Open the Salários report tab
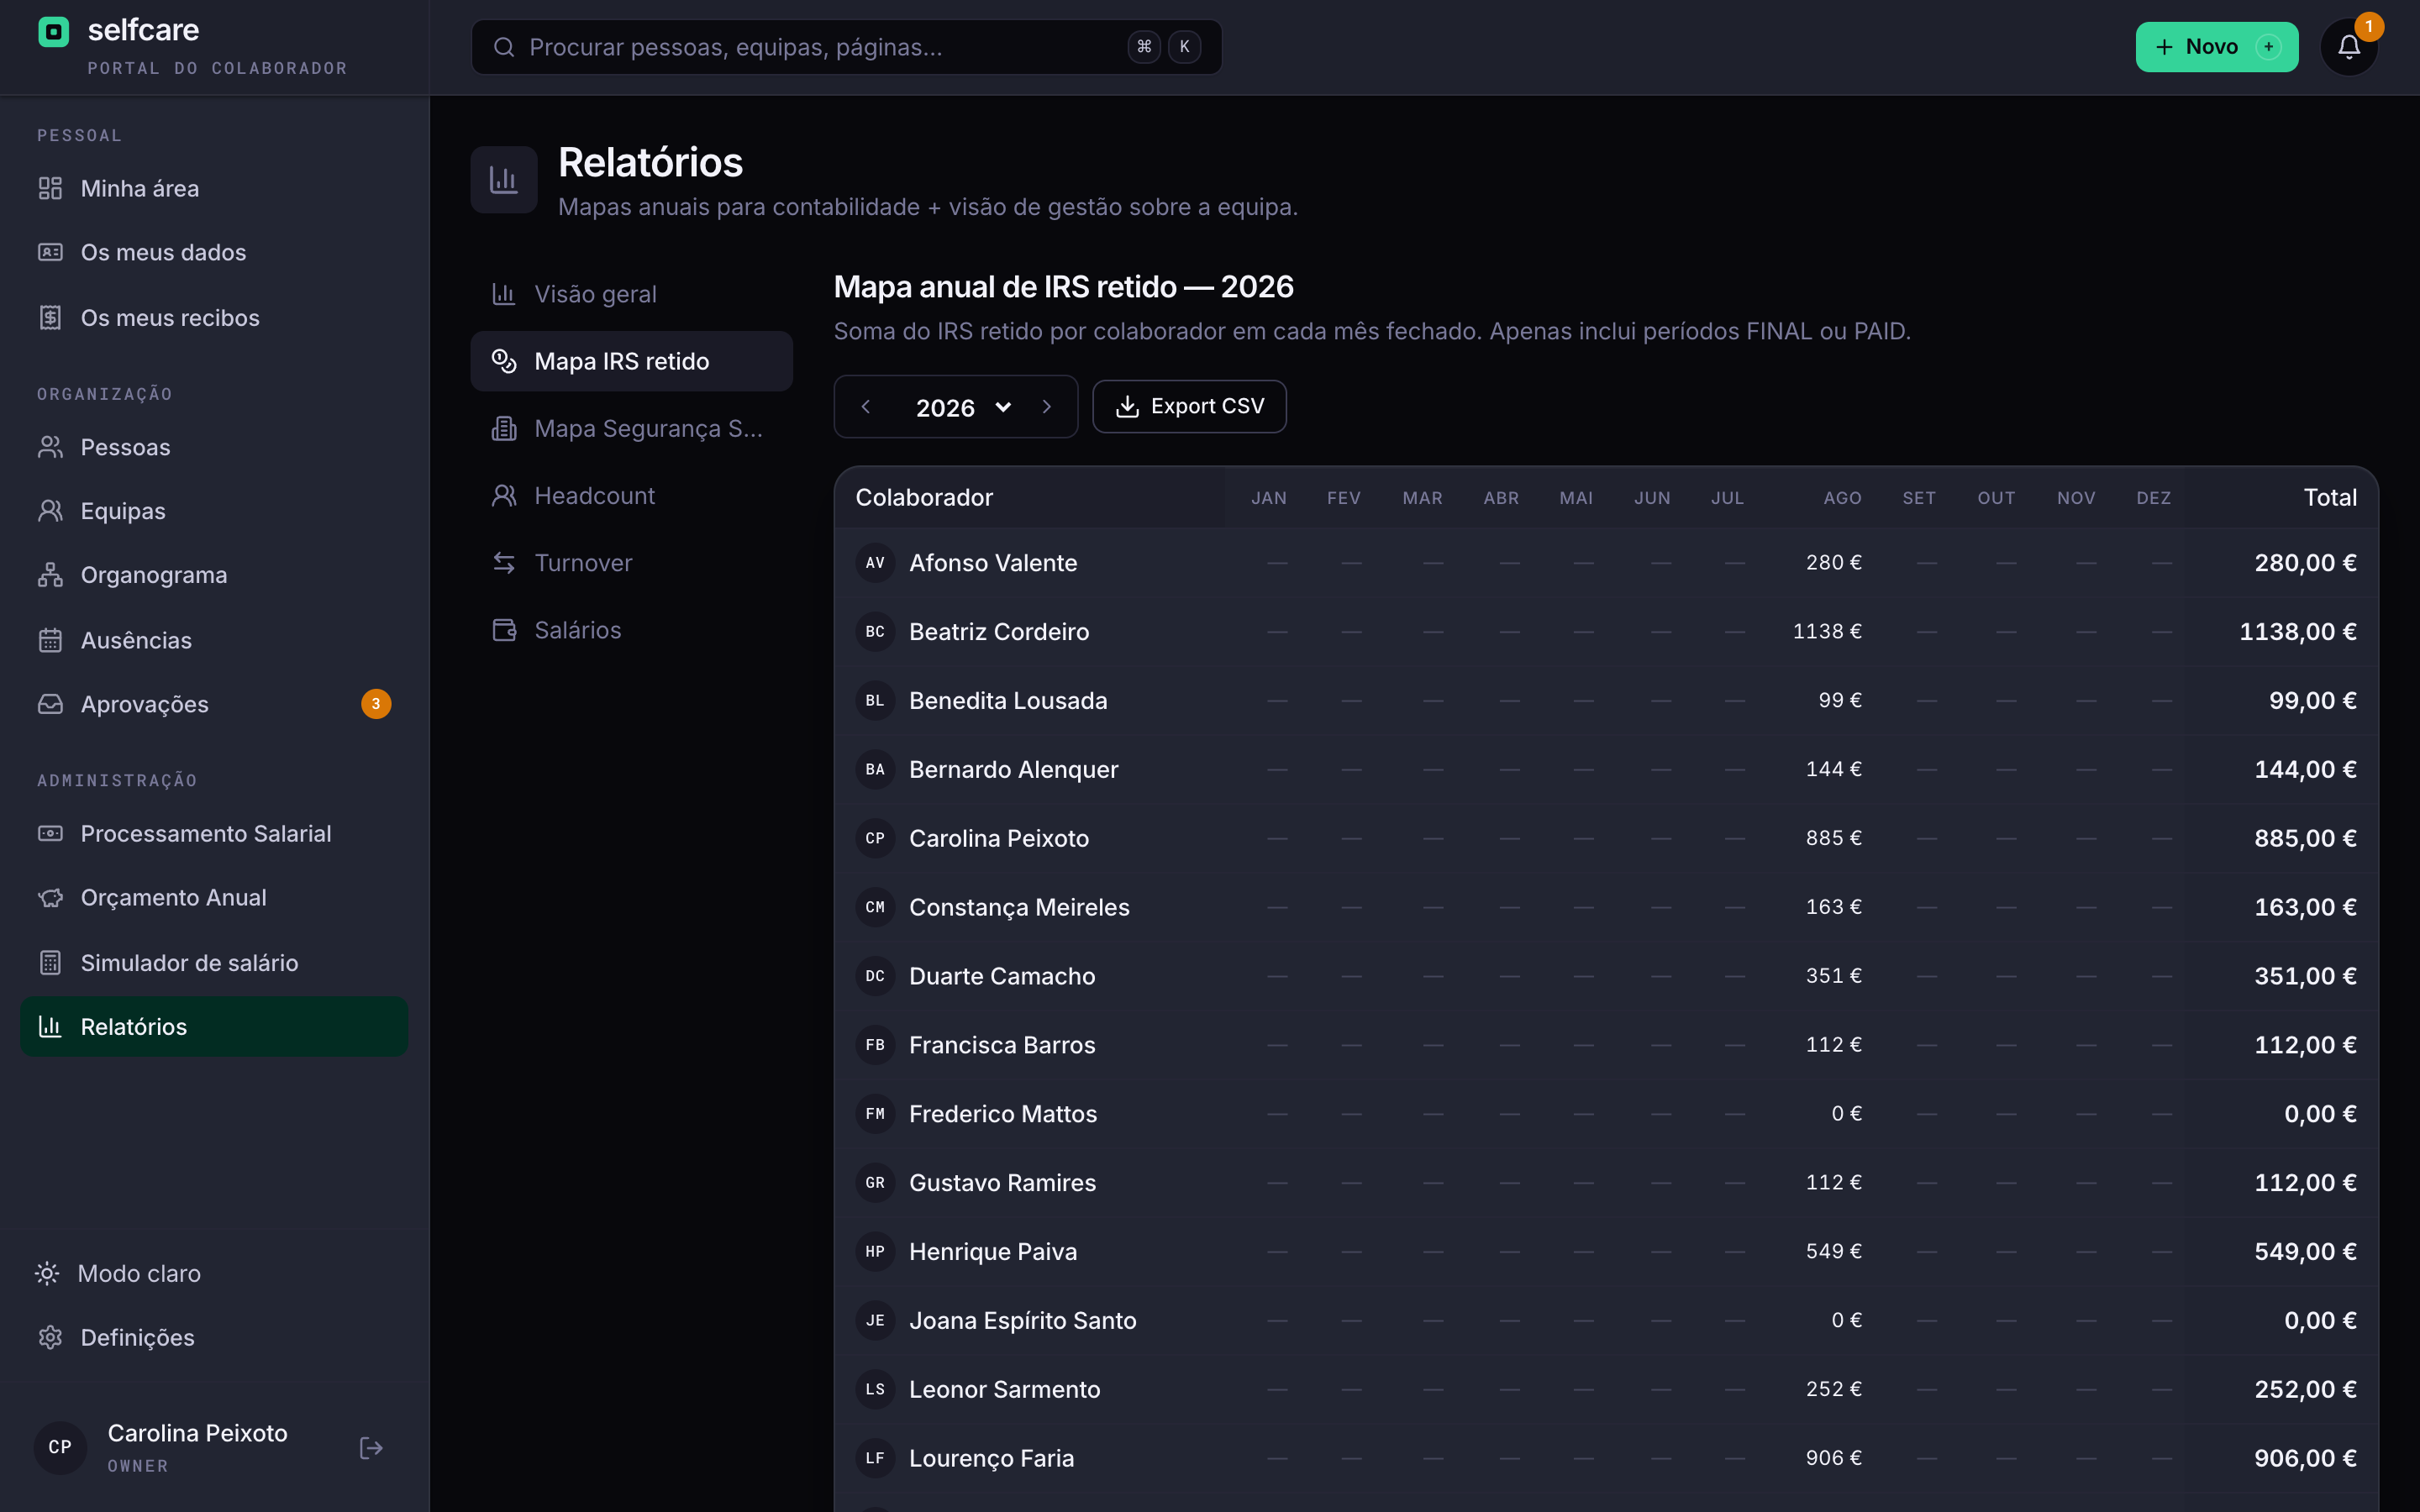The height and width of the screenshot is (1512, 2420). tap(631, 630)
